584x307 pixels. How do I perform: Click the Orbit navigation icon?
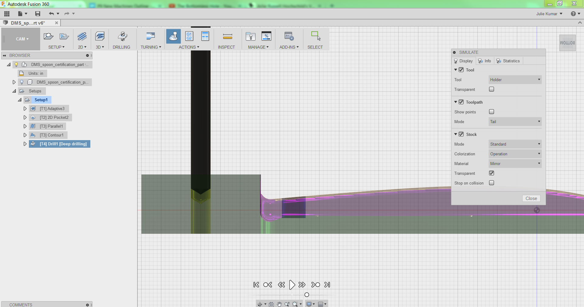(x=260, y=304)
